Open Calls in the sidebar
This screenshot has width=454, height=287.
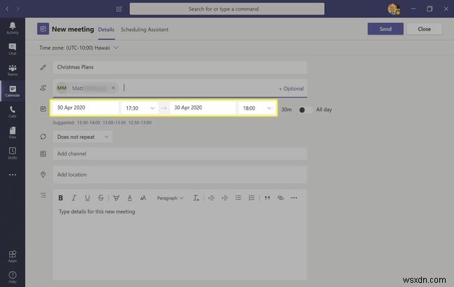tap(13, 112)
